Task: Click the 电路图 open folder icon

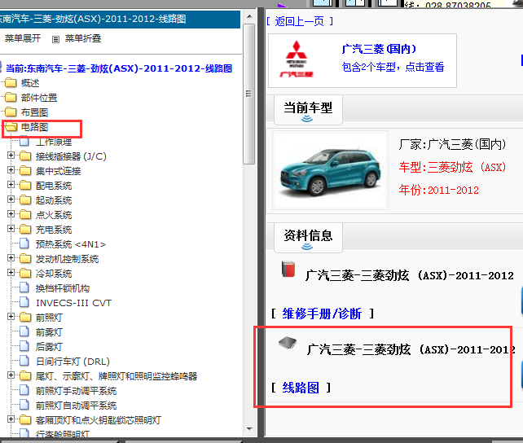Action: tap(11, 127)
